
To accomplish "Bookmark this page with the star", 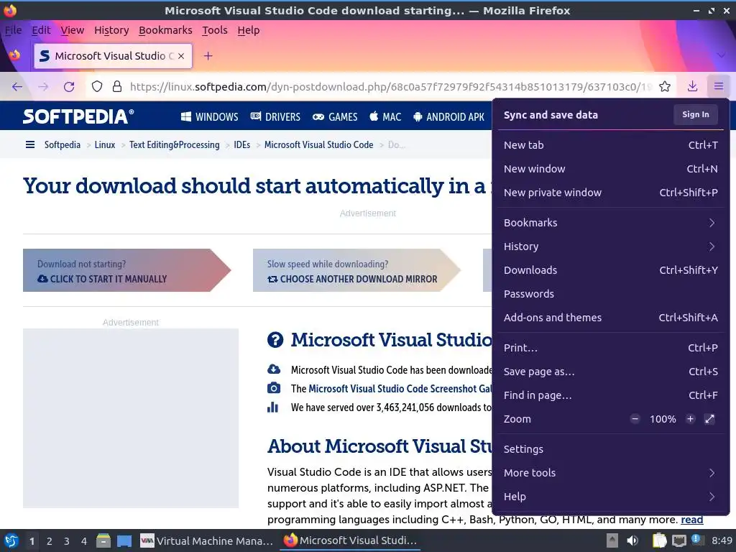I will (665, 86).
